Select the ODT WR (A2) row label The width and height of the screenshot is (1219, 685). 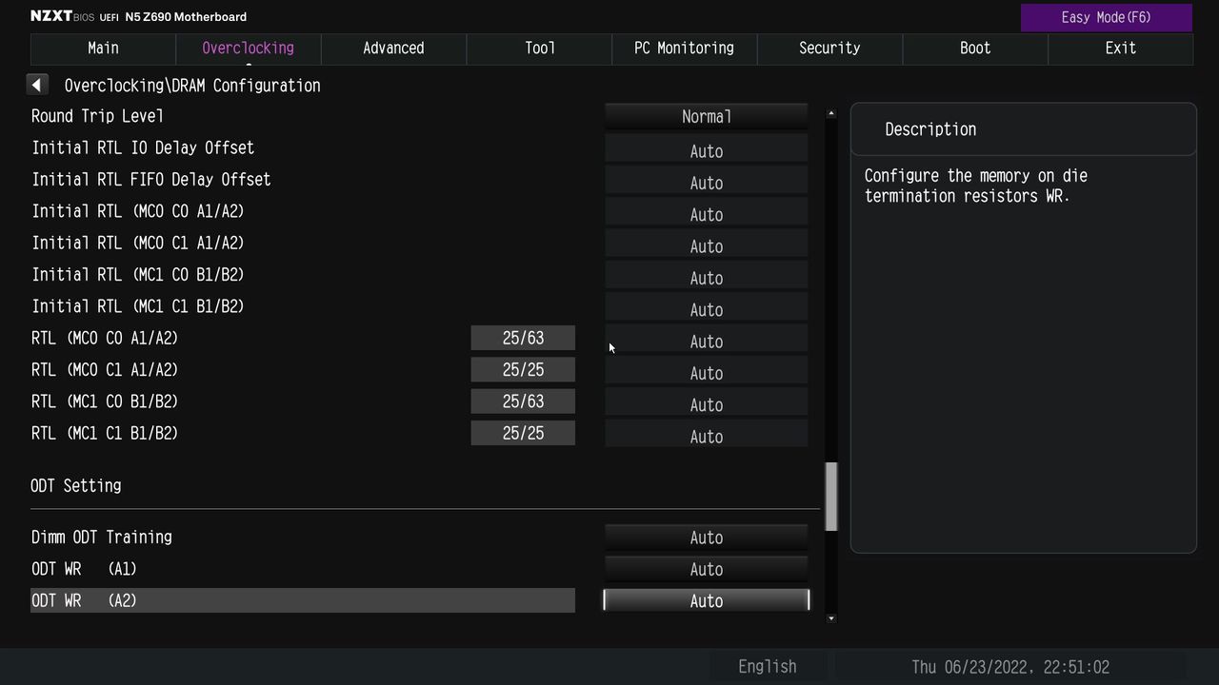[84, 600]
